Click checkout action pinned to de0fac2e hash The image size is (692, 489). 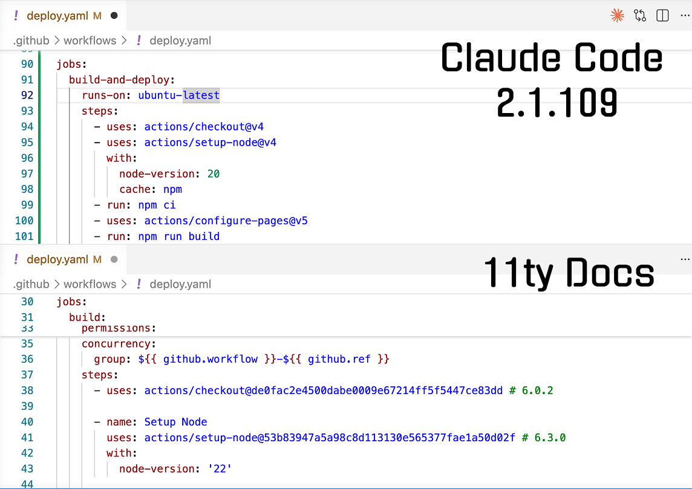point(324,390)
